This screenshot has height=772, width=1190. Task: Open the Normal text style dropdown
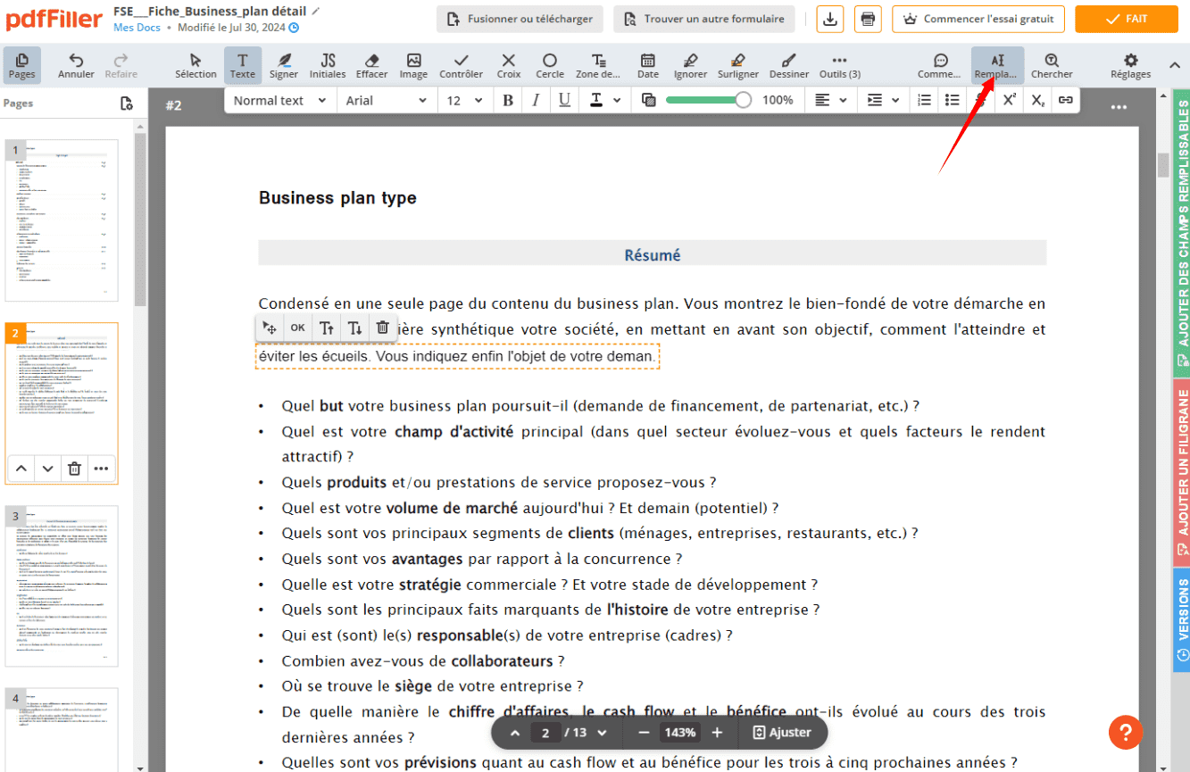[279, 100]
